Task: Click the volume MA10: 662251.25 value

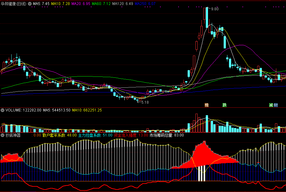Action: click(87, 110)
